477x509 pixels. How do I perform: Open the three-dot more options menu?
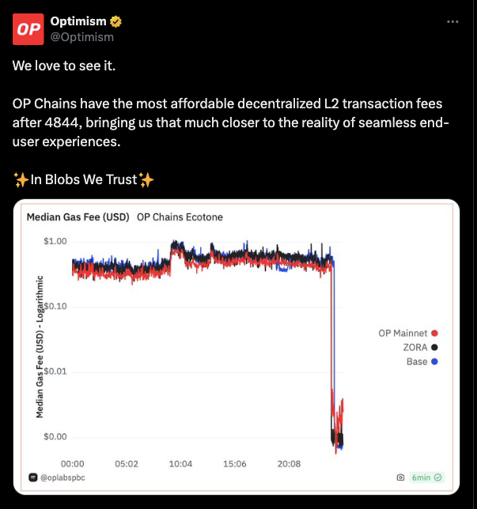(452, 22)
